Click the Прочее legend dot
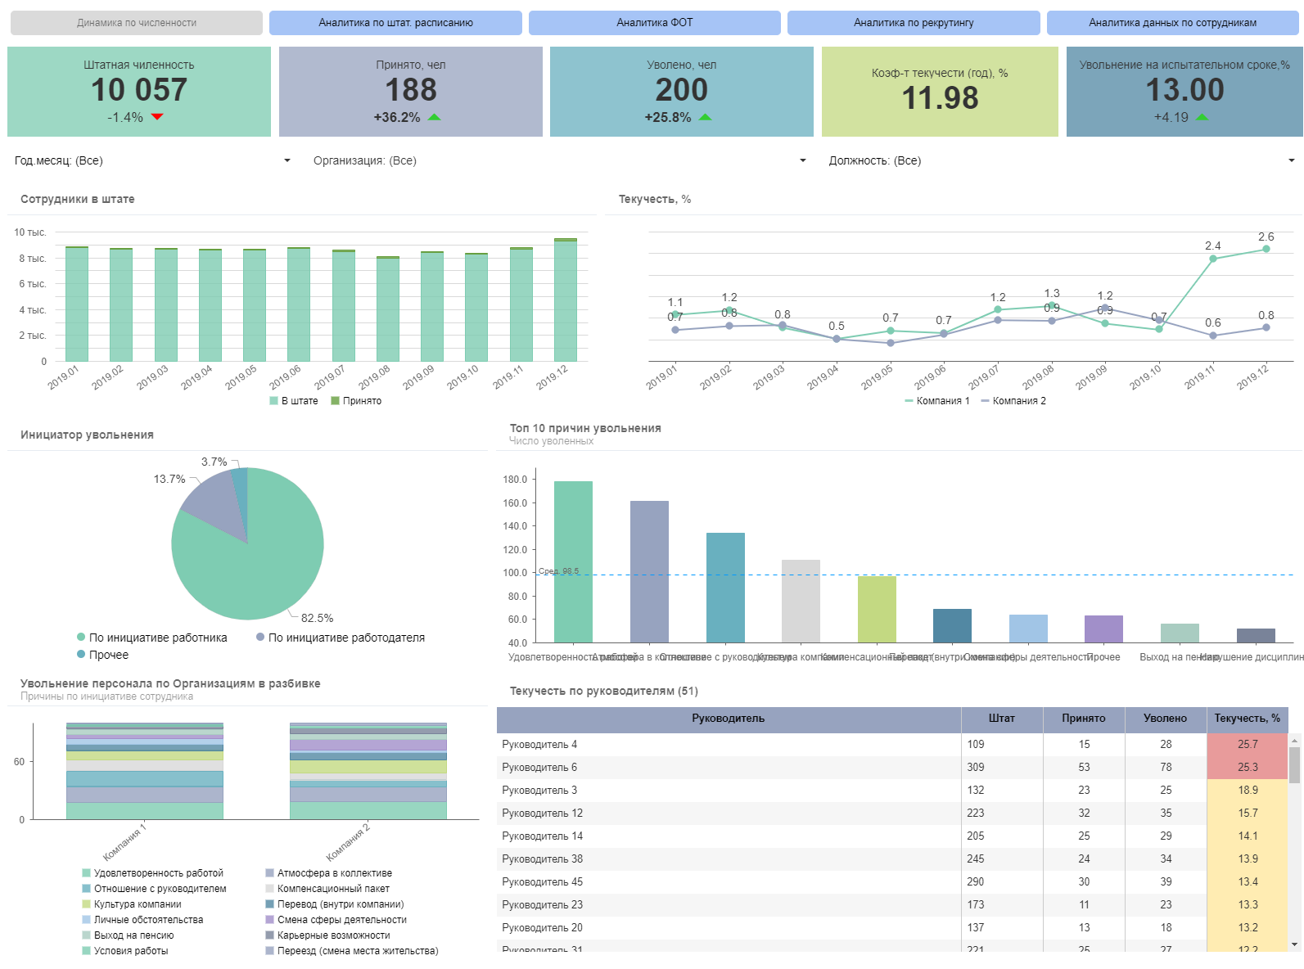Screen dimensions: 1304x969 [81, 654]
